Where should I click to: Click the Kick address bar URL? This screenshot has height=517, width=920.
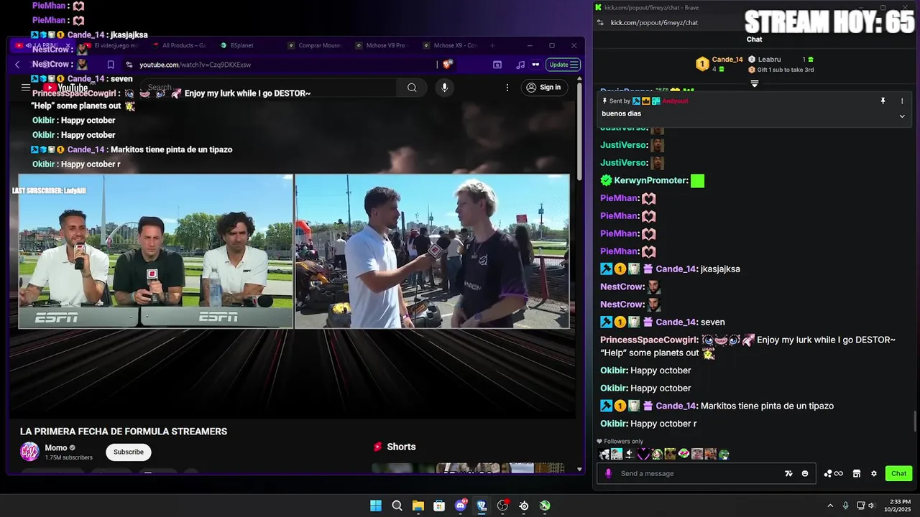654,22
